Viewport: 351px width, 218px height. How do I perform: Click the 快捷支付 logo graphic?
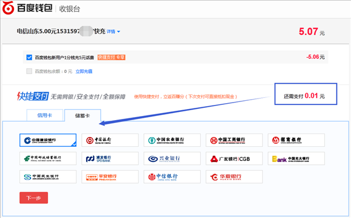[x=33, y=96]
